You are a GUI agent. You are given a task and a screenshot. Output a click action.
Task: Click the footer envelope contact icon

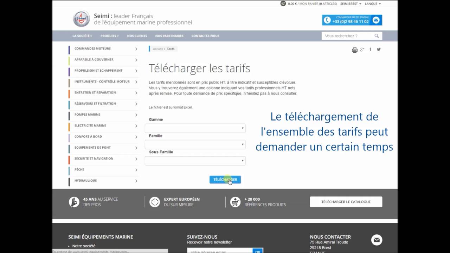(x=377, y=240)
